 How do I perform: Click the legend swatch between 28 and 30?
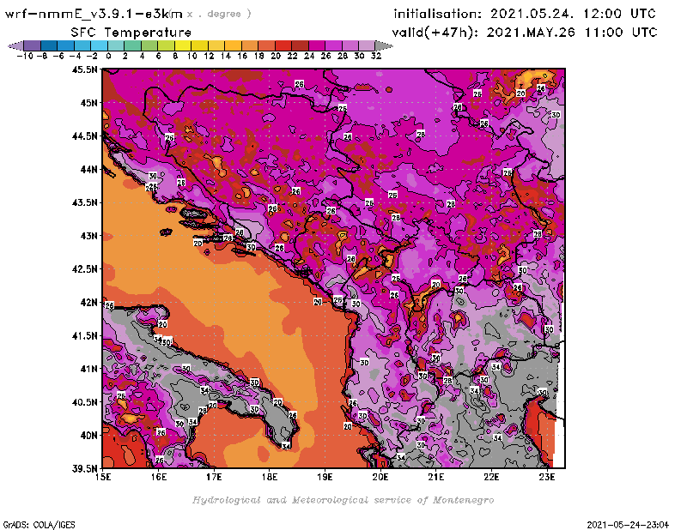point(350,45)
